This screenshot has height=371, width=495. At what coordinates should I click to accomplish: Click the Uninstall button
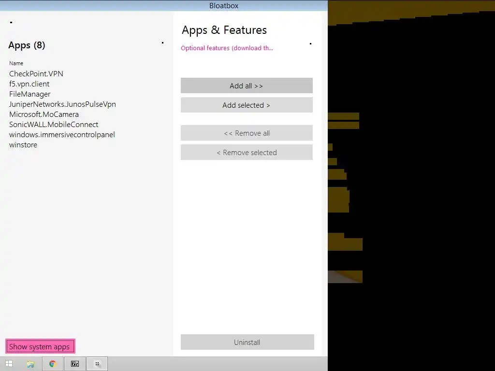pyautogui.click(x=247, y=342)
